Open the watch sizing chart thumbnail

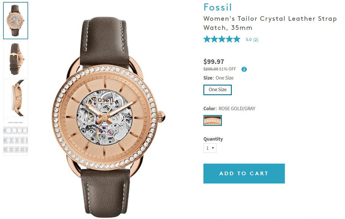point(16,137)
